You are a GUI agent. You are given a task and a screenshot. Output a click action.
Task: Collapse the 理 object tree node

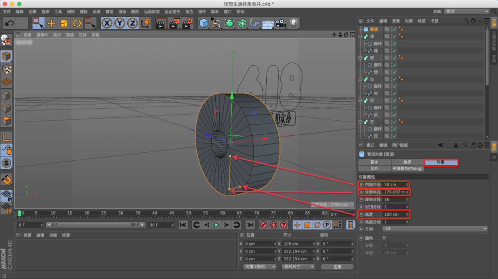pyautogui.click(x=361, y=36)
